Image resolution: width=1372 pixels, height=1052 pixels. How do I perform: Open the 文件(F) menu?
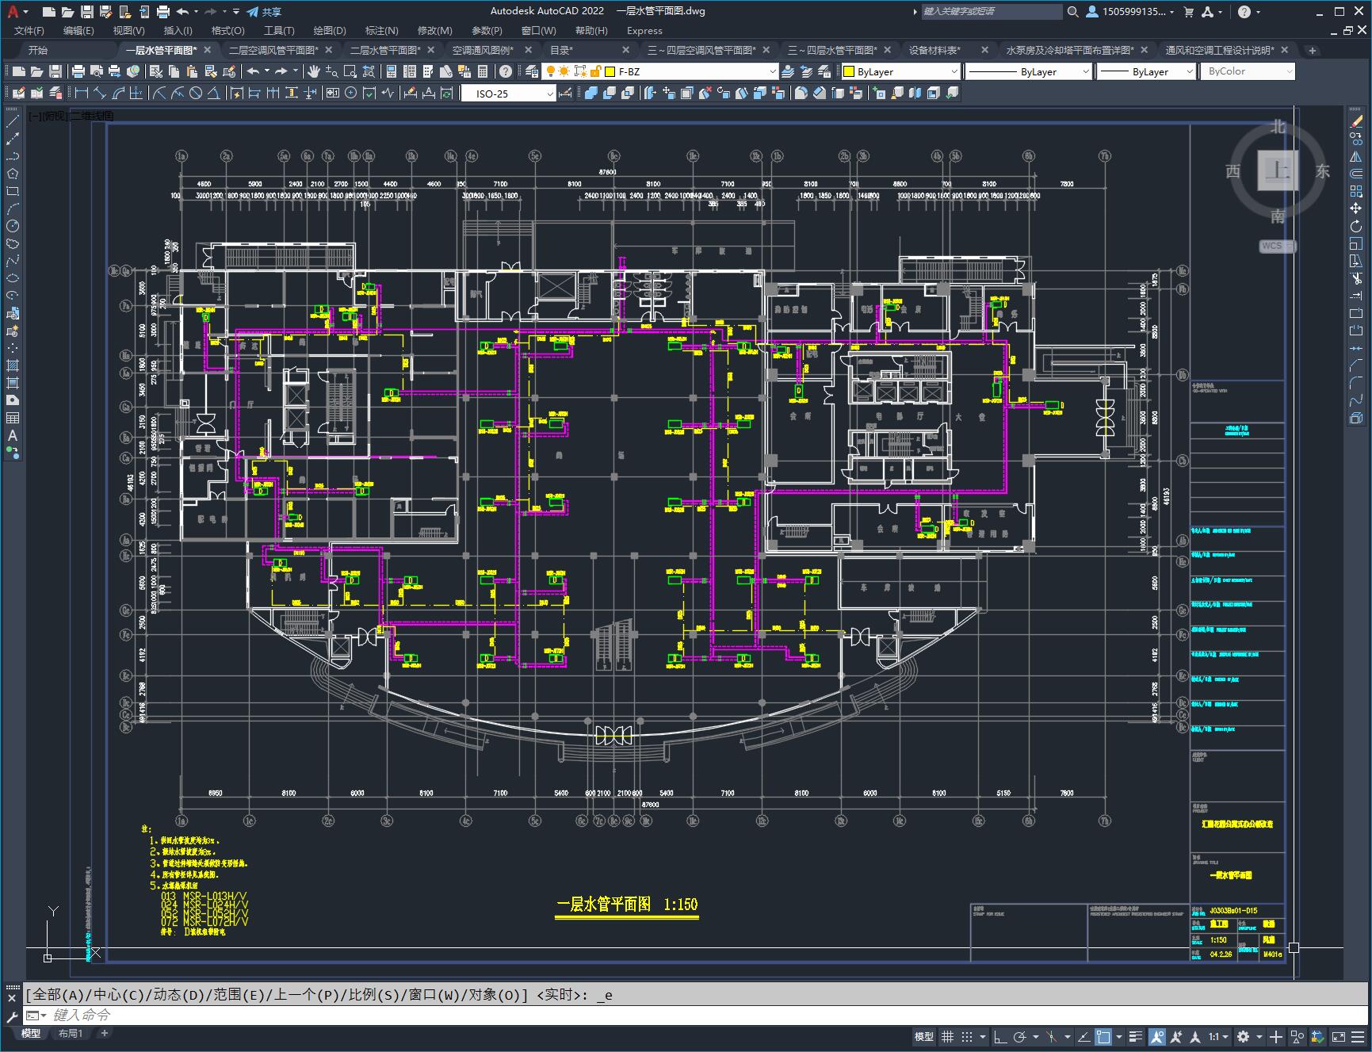click(29, 30)
